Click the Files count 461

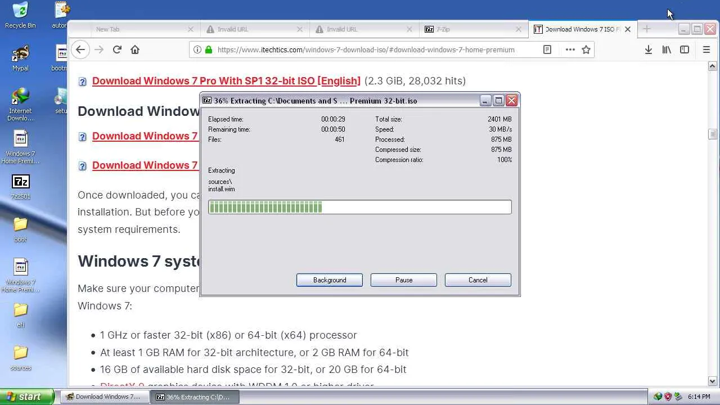(340, 139)
